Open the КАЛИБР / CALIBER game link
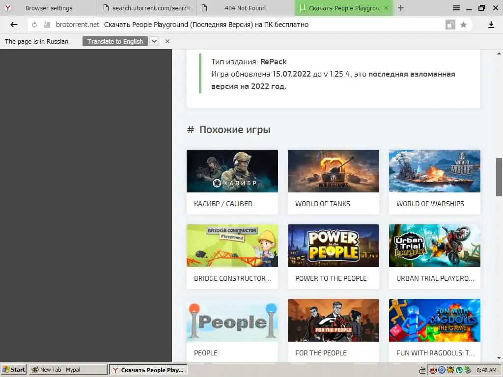This screenshot has height=377, width=503. point(224,204)
